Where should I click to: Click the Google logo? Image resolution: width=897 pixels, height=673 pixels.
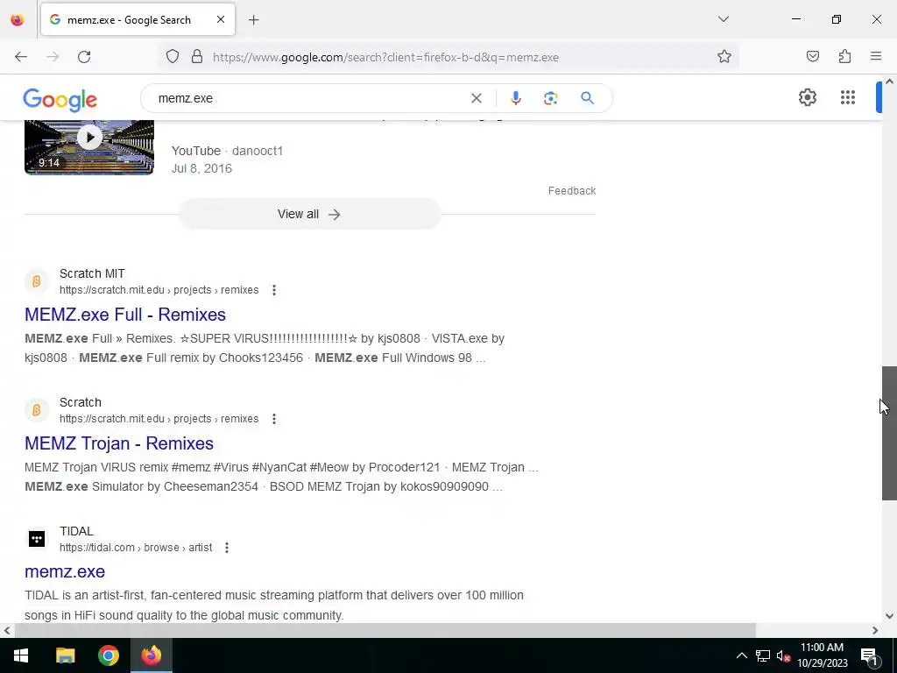(x=60, y=100)
